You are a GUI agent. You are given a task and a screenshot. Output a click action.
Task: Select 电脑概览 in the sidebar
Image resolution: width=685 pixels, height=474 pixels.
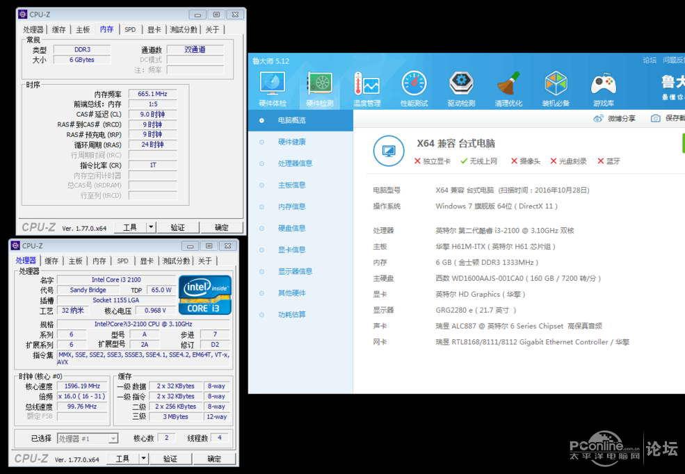(x=300, y=120)
